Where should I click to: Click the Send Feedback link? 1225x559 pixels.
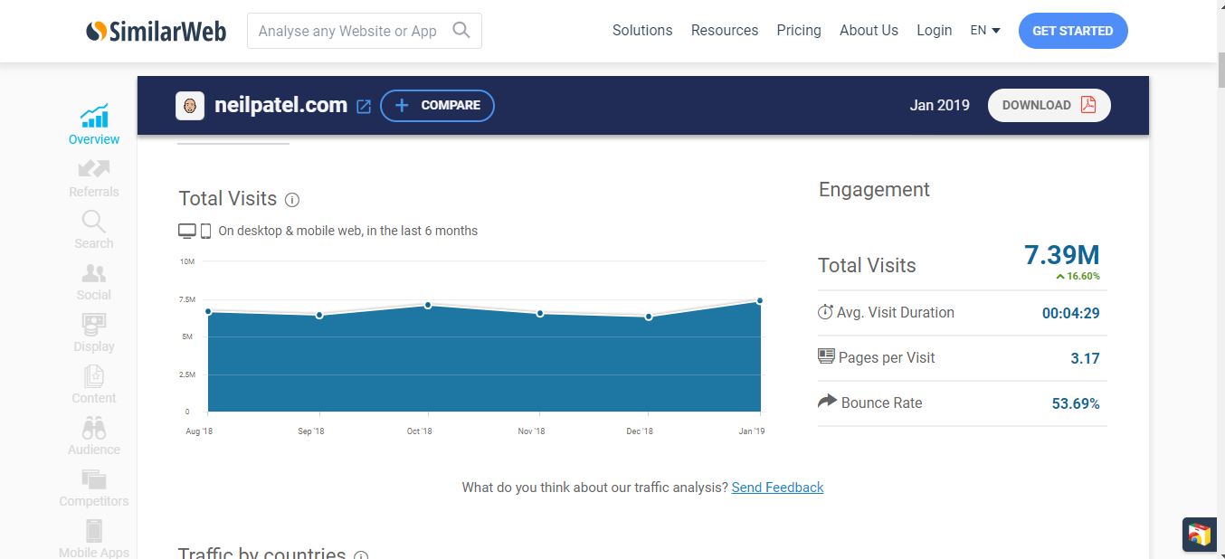click(x=777, y=488)
